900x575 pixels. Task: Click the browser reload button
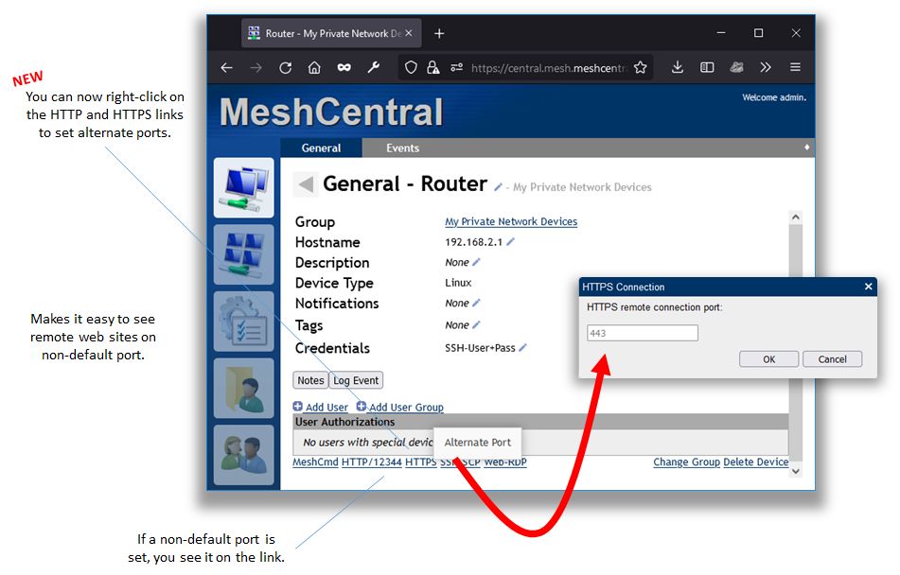pyautogui.click(x=285, y=68)
